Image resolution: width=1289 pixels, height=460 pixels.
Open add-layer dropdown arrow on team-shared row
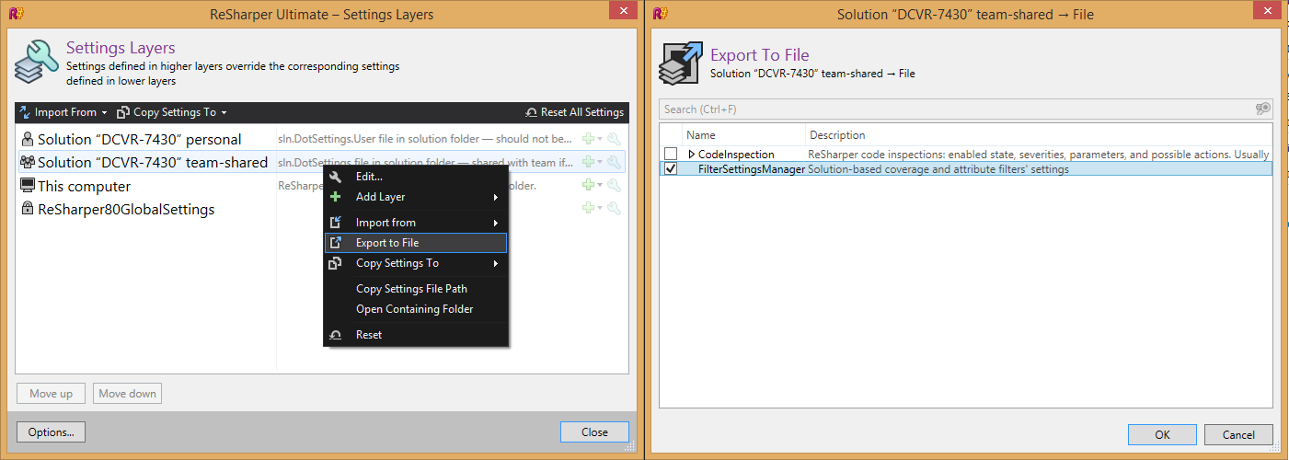coord(600,163)
